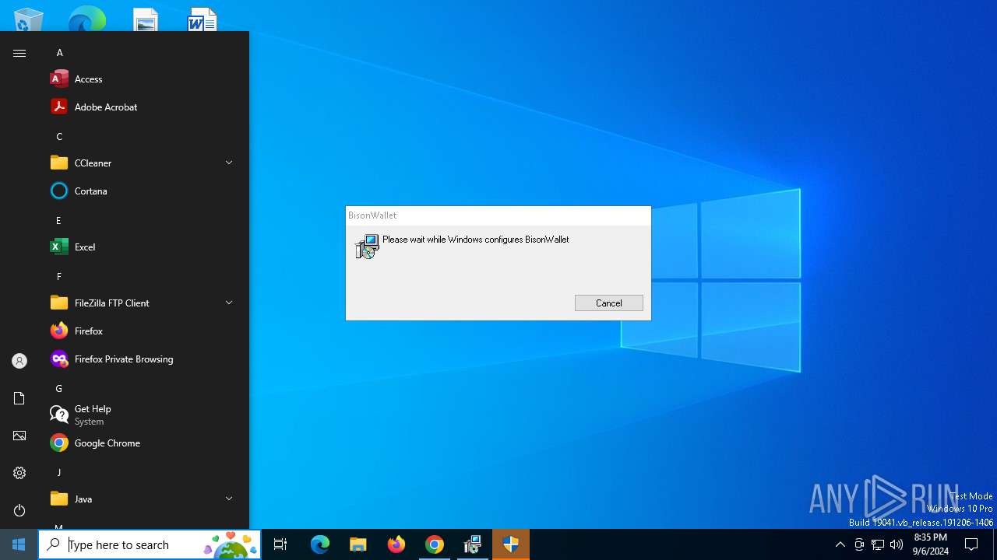The width and height of the screenshot is (997, 560).
Task: Launch Firefox from the Start menu list
Action: (x=143, y=331)
